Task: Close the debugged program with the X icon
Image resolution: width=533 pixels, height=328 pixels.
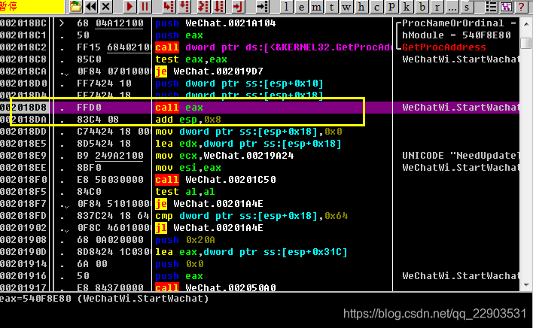Action: point(106,7)
